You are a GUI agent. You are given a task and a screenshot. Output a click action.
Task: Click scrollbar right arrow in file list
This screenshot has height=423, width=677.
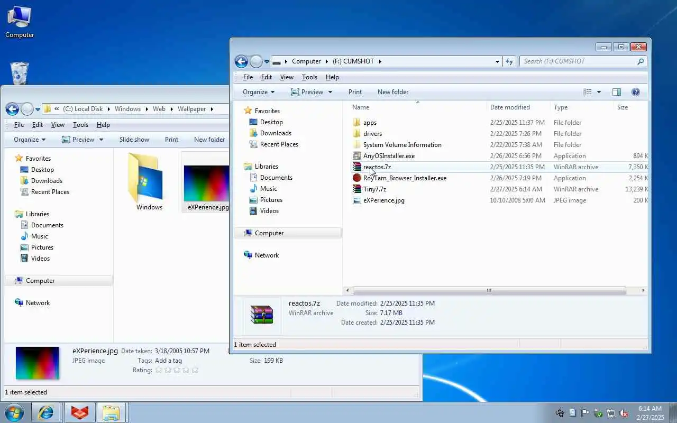(643, 290)
